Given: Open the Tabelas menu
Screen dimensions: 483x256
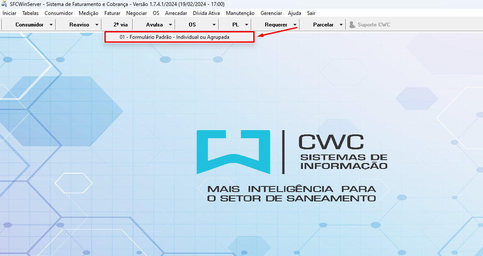Looking at the screenshot, I should [30, 13].
